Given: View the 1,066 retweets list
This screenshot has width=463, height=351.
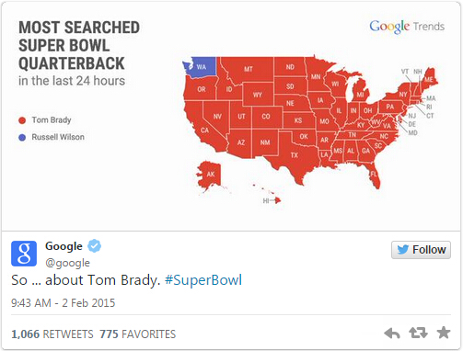Looking at the screenshot, I should pos(52,334).
